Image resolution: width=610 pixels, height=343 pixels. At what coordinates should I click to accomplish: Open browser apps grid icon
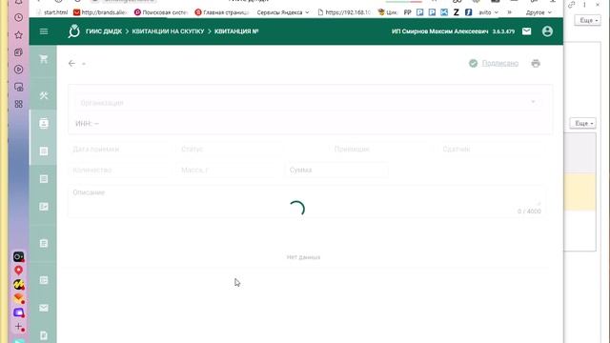click(x=18, y=104)
